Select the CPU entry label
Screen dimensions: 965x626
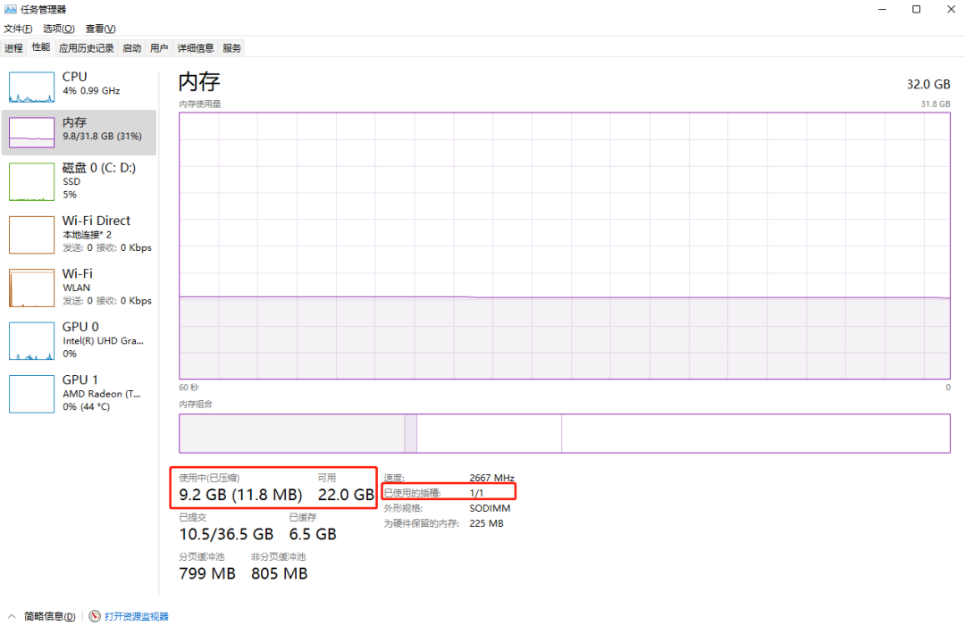(x=74, y=77)
